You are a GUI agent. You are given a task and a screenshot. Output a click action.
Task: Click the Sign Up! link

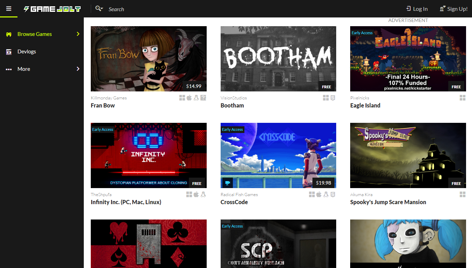tap(453, 9)
